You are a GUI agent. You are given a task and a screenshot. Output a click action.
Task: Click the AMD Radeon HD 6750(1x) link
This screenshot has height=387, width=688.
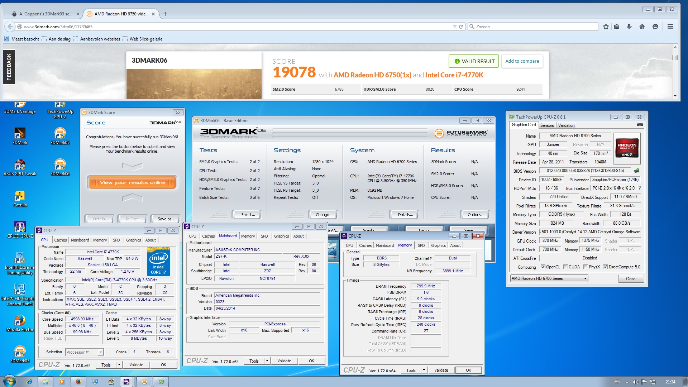[372, 75]
